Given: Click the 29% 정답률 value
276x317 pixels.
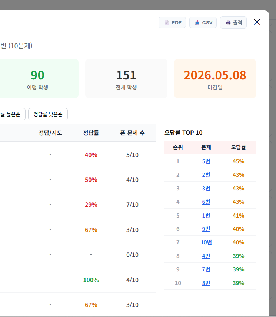Looking at the screenshot, I should coord(91,205).
